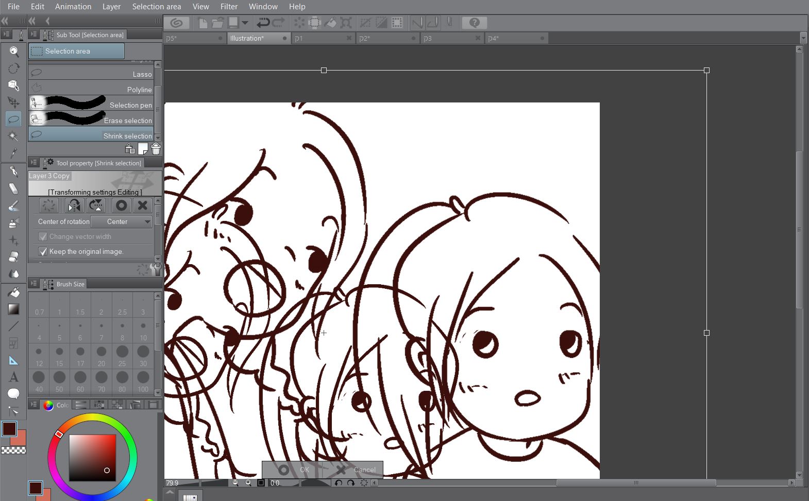Open the File menu

(x=13, y=7)
